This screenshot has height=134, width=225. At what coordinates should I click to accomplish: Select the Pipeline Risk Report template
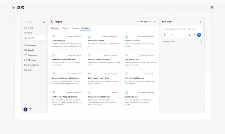click(x=103, y=41)
